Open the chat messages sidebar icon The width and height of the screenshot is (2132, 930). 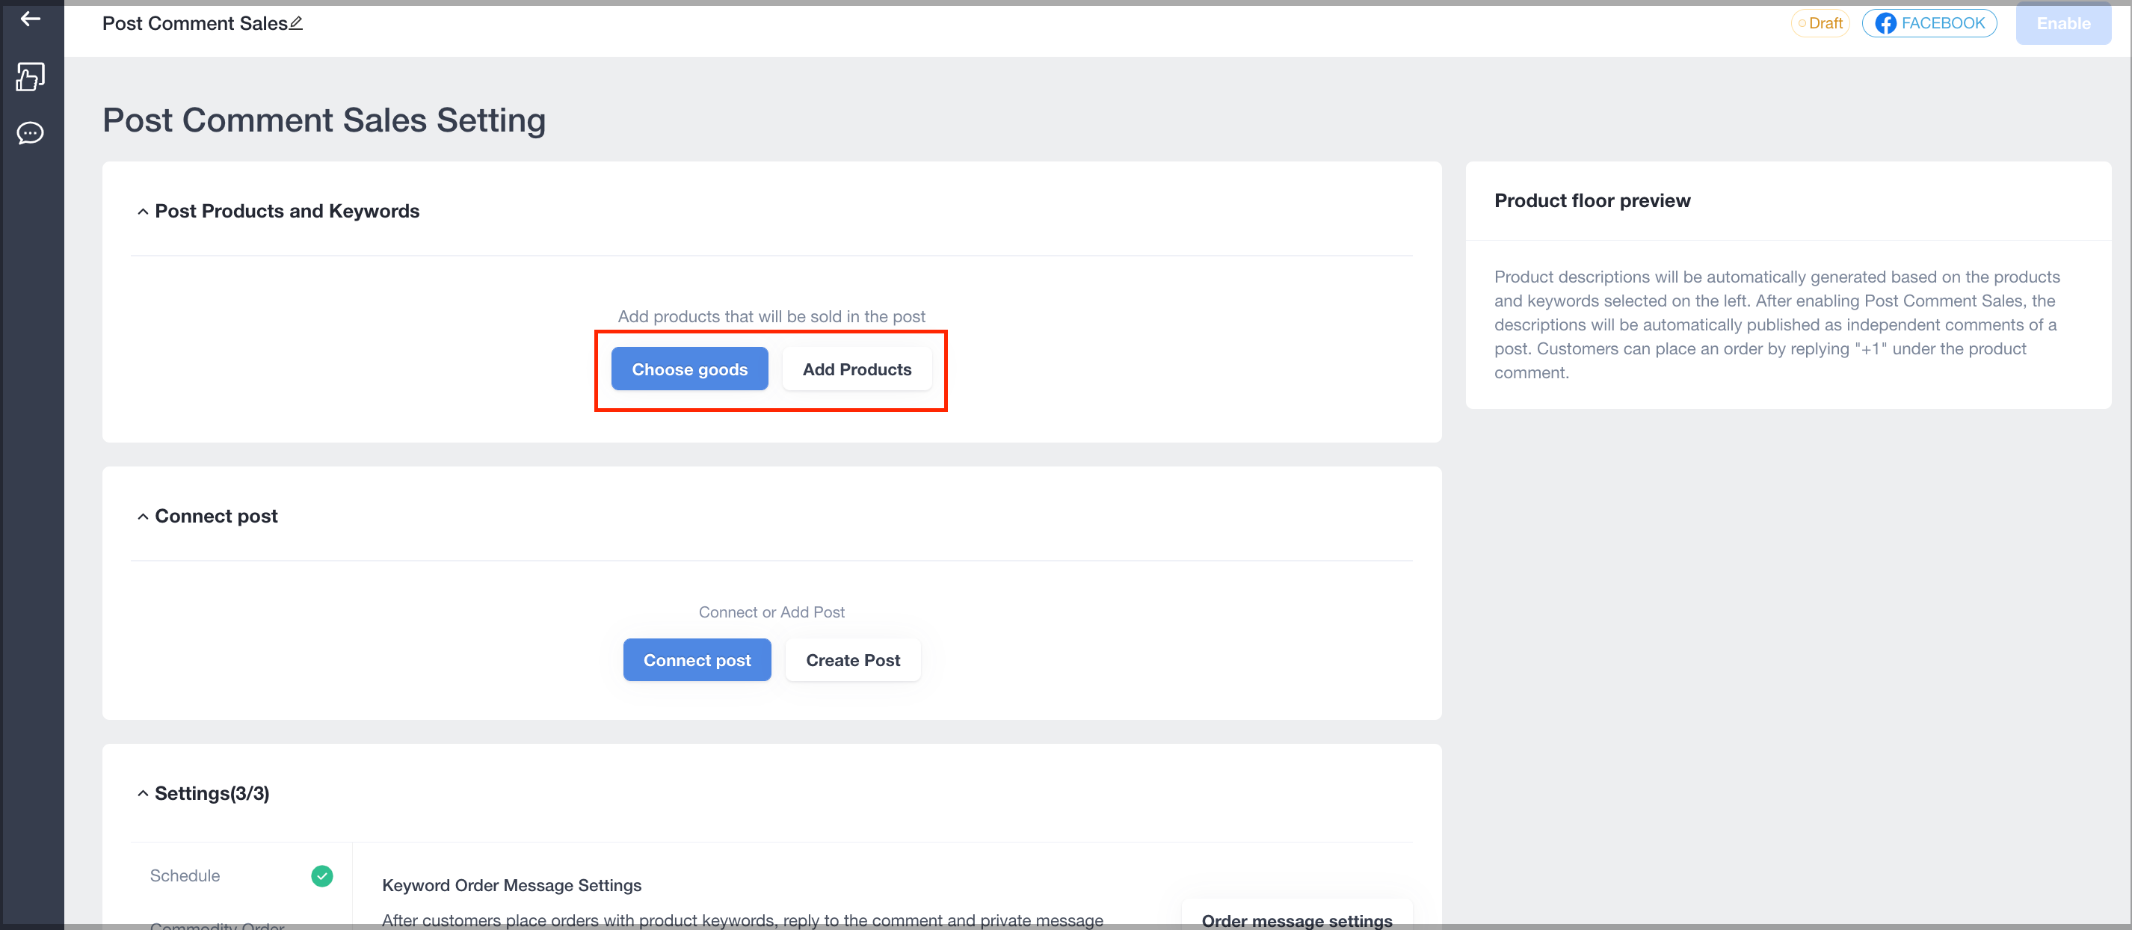coord(31,133)
